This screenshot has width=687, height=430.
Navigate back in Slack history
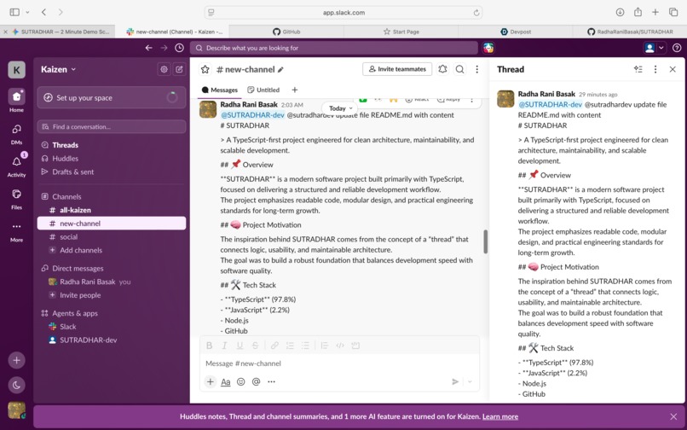[149, 48]
